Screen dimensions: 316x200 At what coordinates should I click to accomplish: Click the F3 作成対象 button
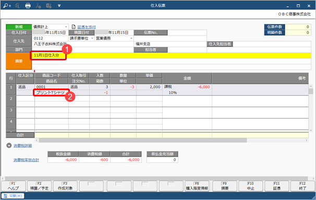(65, 186)
